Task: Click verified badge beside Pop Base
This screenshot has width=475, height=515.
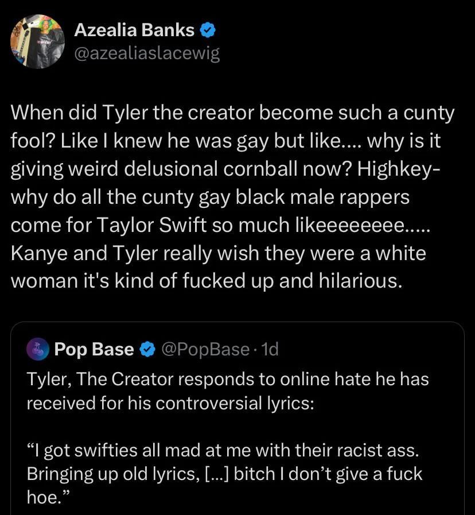Action: [147, 349]
